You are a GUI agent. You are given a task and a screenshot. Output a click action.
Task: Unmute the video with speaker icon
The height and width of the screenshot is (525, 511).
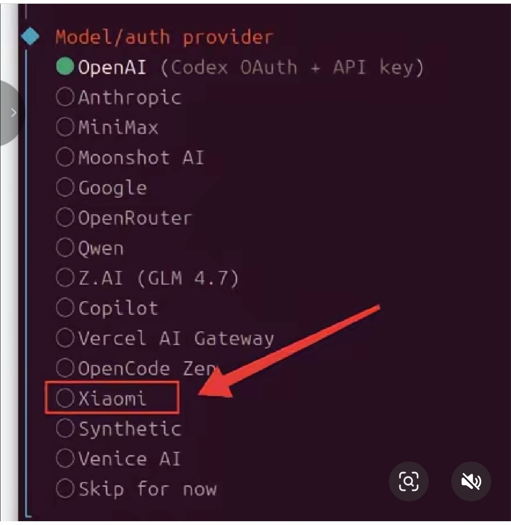pyautogui.click(x=471, y=482)
